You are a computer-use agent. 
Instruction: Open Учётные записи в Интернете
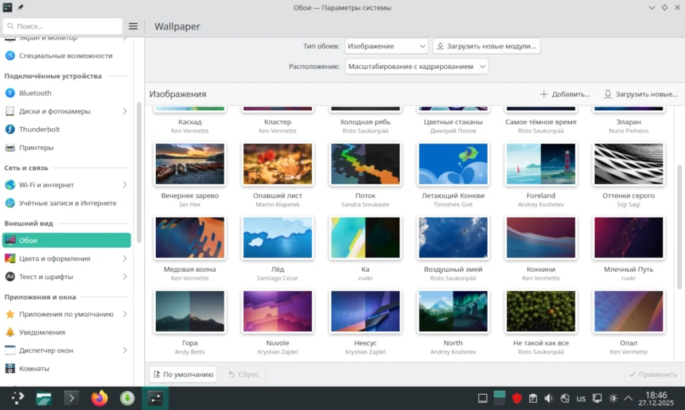click(66, 203)
